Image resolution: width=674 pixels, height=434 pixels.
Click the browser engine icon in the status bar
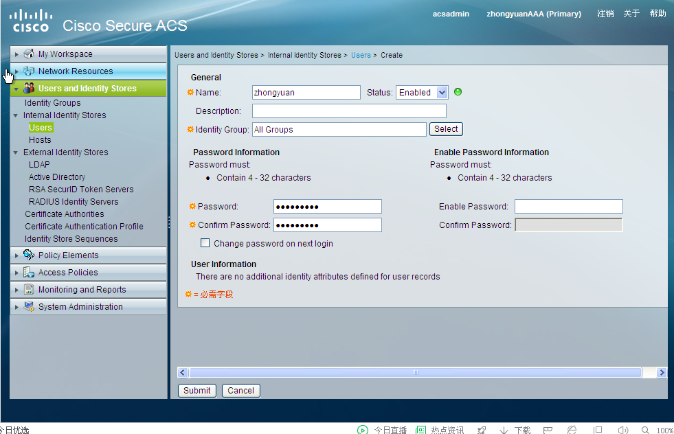[x=572, y=430]
